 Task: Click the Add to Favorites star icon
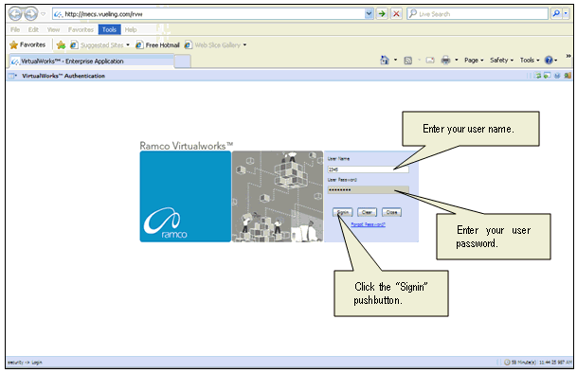point(61,44)
